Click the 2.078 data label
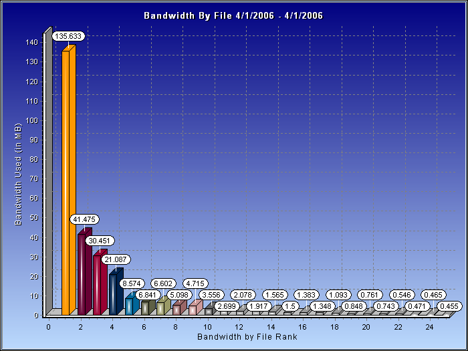Screen dimensions: 468x351 [x=243, y=296]
